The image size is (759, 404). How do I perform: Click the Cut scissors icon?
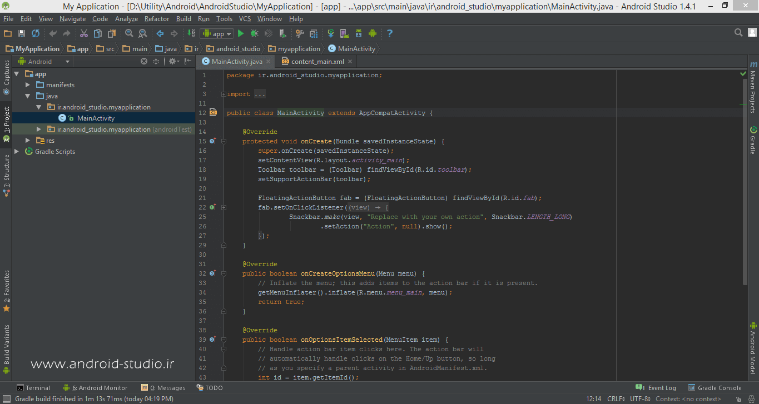84,33
